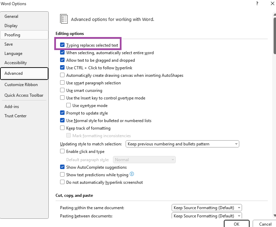Open the General options category

24,16
